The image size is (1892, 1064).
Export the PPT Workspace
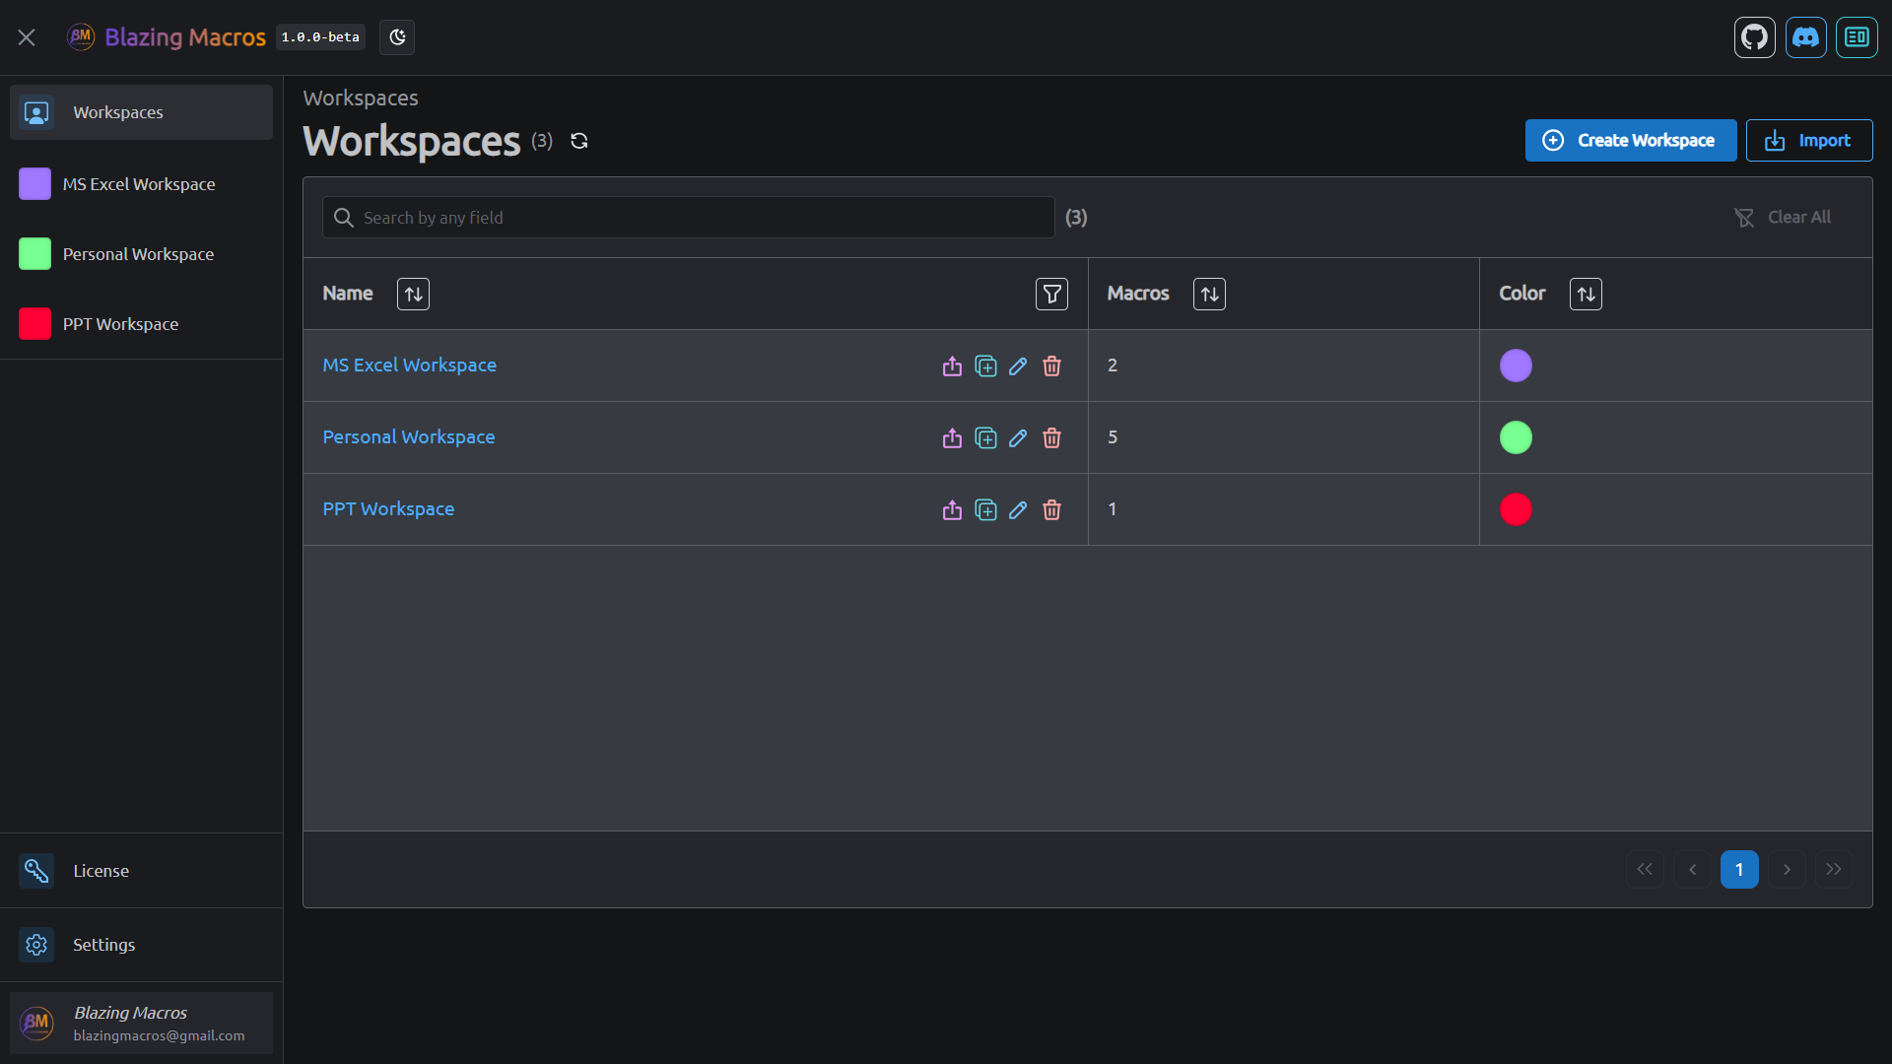[952, 509]
